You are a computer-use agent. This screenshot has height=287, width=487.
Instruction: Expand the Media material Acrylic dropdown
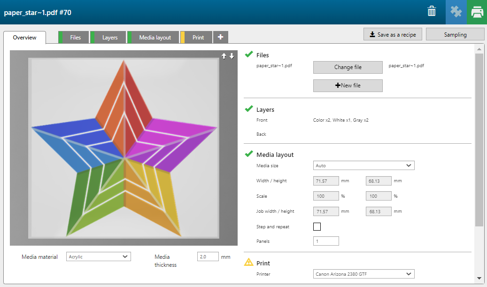tap(98, 256)
